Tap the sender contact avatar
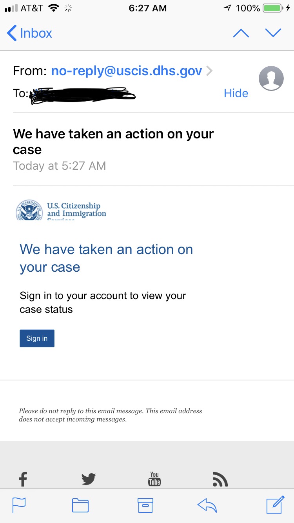294x523 pixels. [x=271, y=78]
